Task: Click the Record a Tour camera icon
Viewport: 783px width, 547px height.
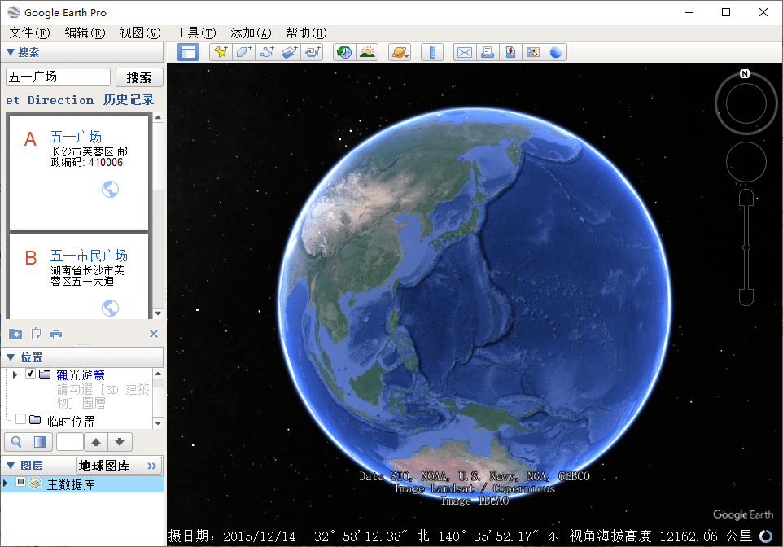Action: coord(313,52)
